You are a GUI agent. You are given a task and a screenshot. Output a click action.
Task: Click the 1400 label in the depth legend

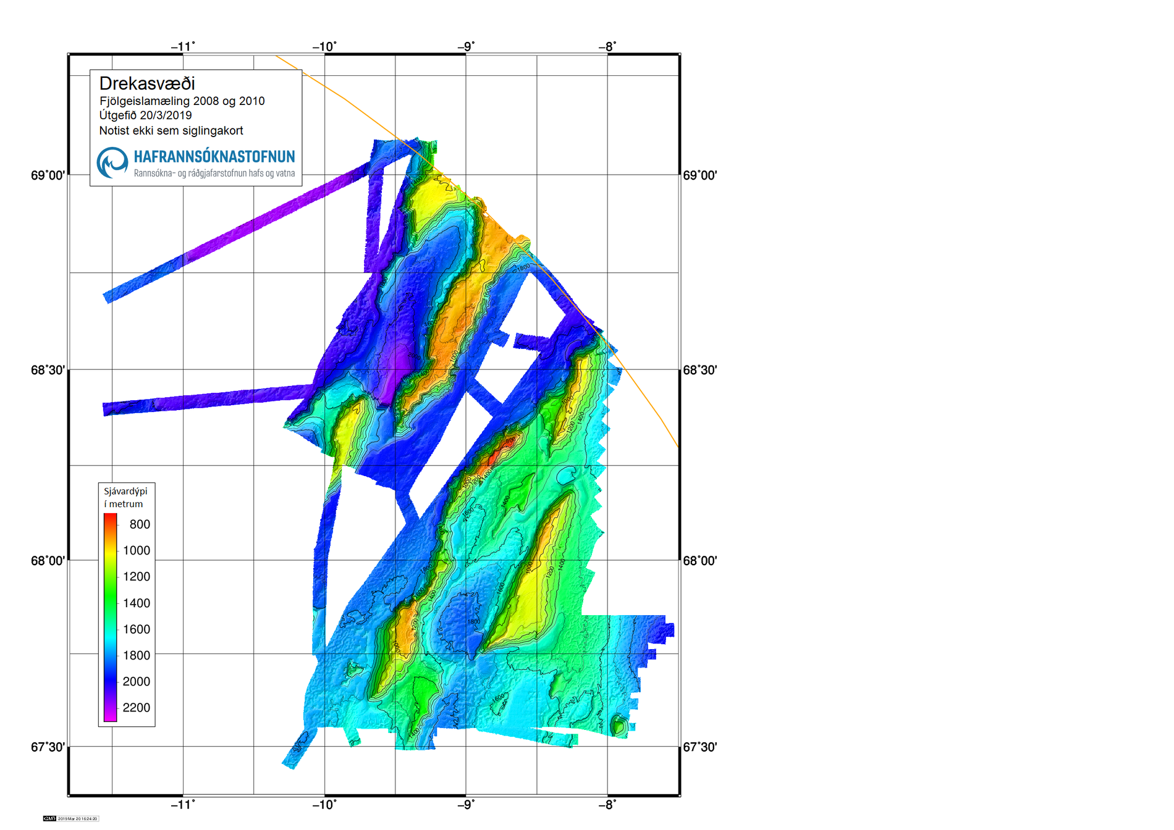[136, 603]
